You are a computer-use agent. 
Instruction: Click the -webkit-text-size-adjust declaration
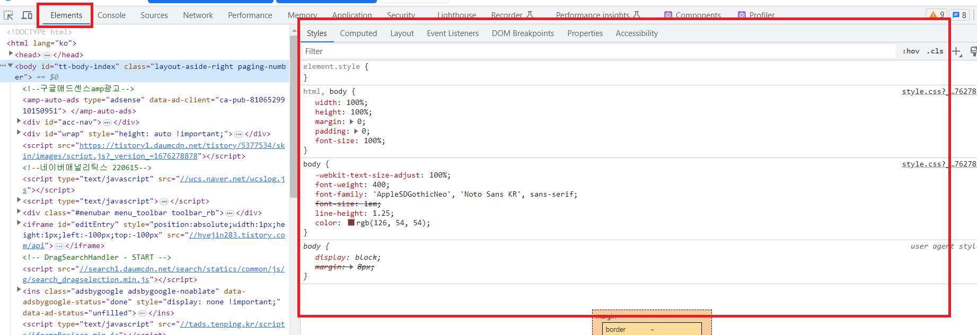coord(383,175)
